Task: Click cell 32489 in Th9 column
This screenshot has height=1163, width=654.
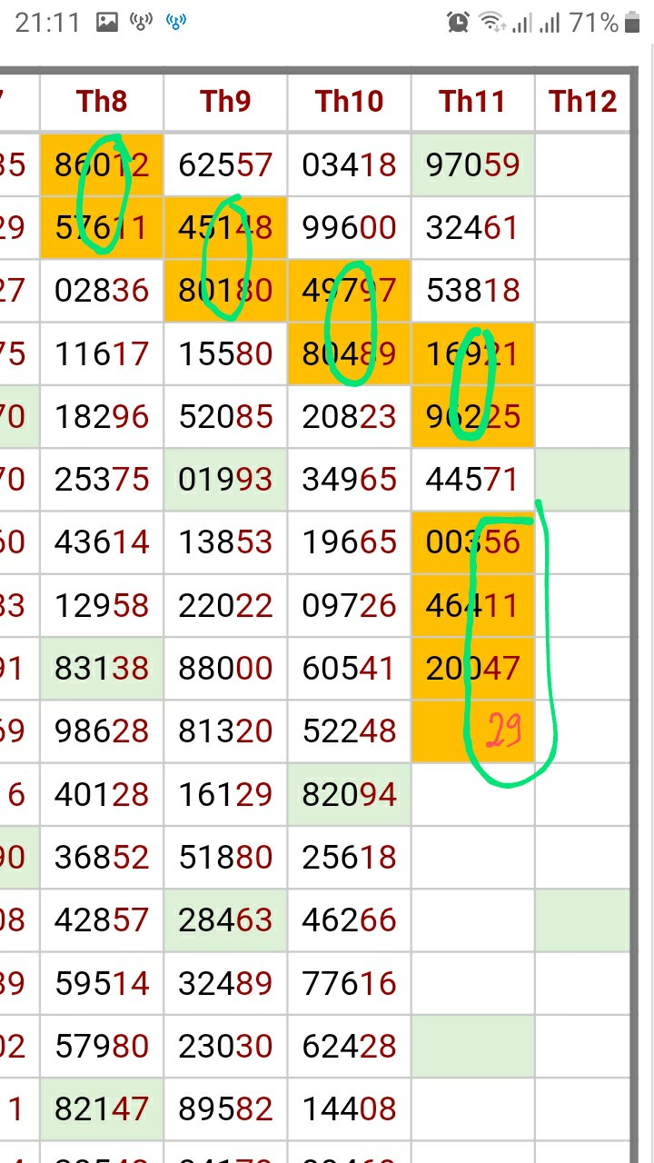Action: (225, 983)
